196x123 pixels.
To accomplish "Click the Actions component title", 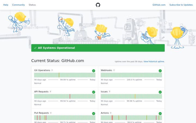I will (x=105, y=113).
